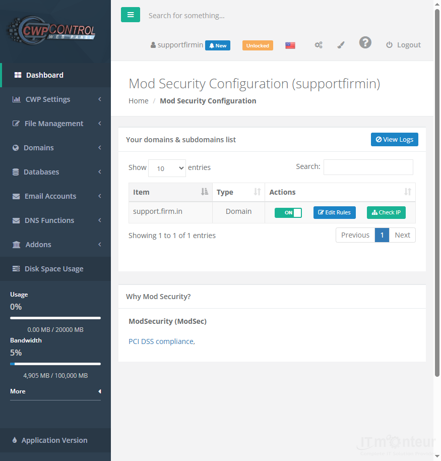Viewport: 441px width, 461px height.
Task: Click the US flag language icon
Action: pyautogui.click(x=290, y=45)
